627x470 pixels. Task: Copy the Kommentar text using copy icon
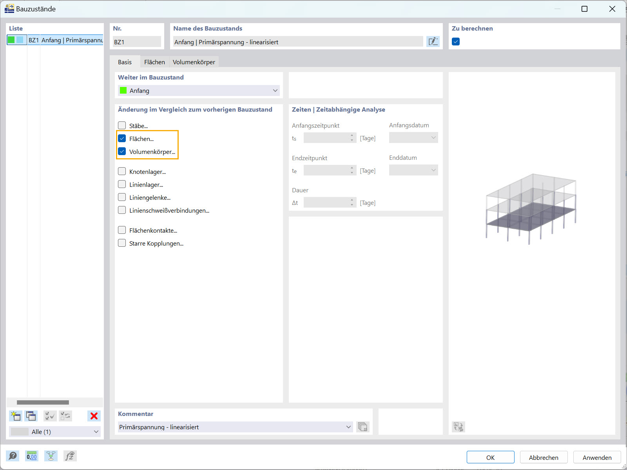click(x=362, y=427)
